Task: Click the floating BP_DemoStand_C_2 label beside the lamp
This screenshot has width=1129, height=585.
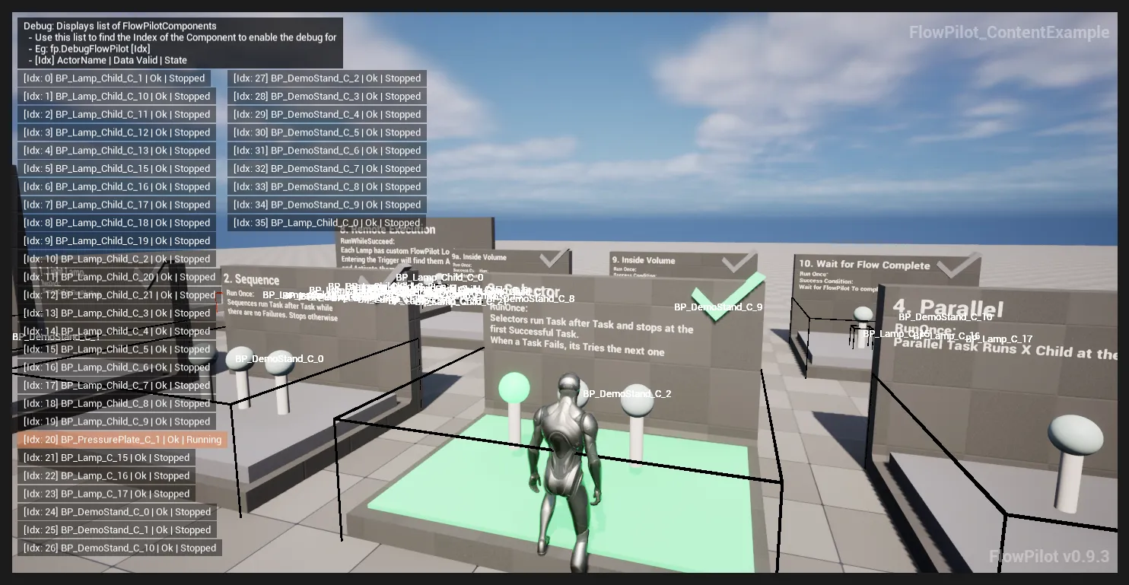Action: click(x=627, y=394)
